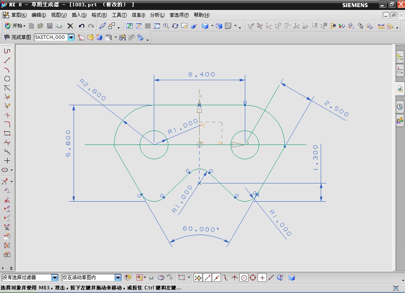
Task: Open the 插入(S) menu
Action: 79,15
